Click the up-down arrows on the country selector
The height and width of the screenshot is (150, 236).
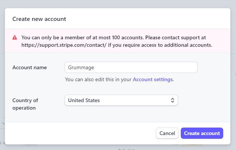(172, 100)
